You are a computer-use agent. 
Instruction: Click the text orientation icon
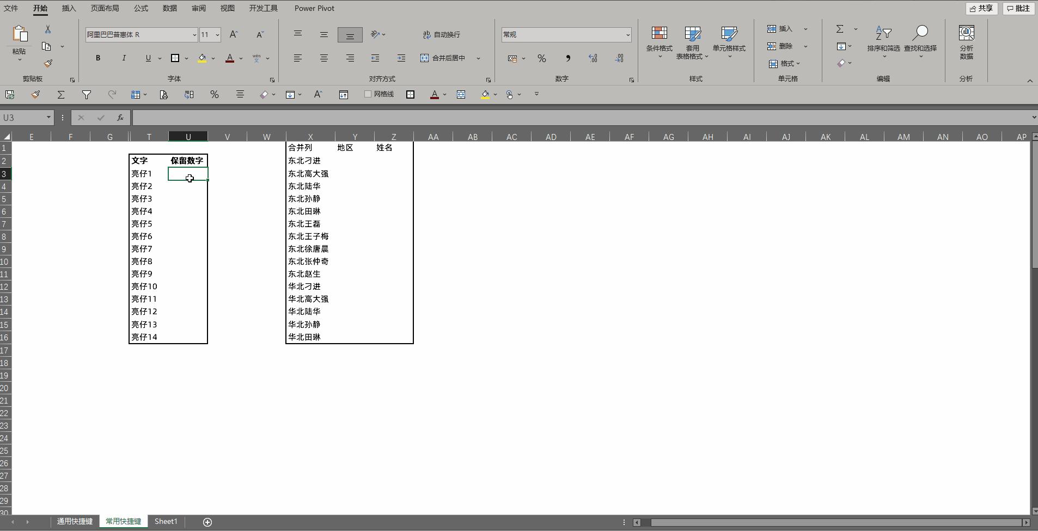coord(375,34)
